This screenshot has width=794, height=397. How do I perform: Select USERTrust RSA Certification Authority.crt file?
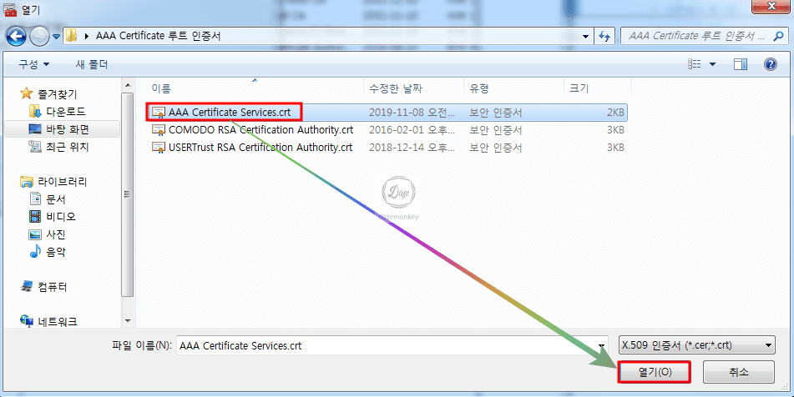coord(387,148)
